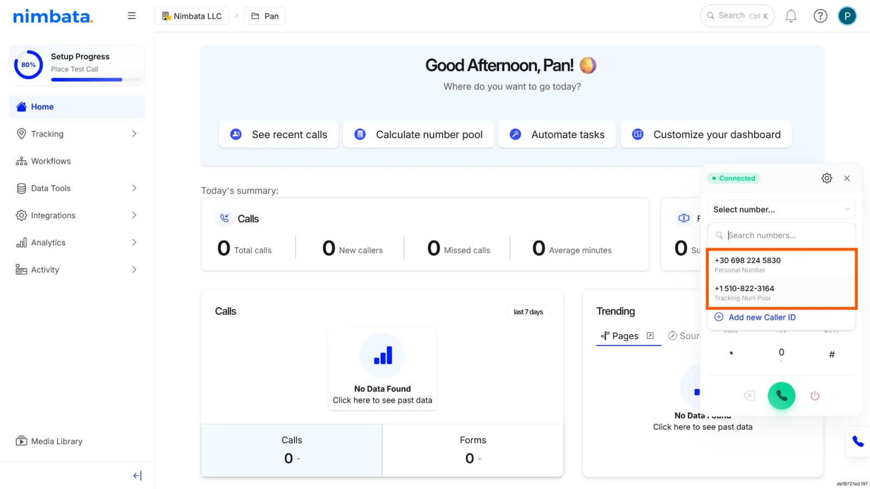
Task: Open Media Library in sidebar
Action: tap(49, 441)
